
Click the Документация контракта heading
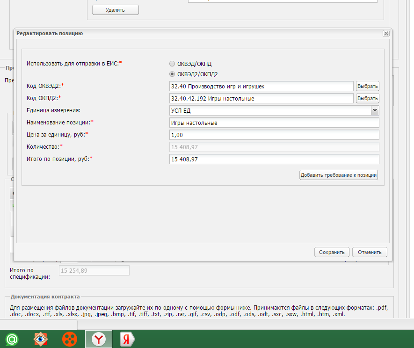pyautogui.click(x=45, y=297)
